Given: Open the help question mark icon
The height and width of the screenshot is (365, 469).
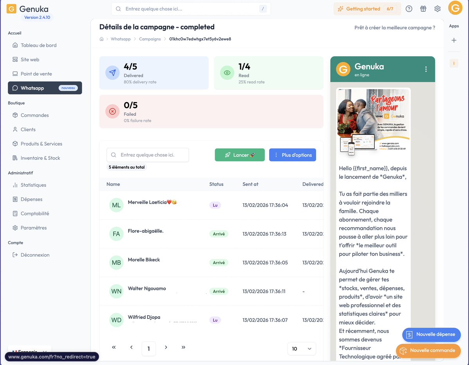Looking at the screenshot, I should 409,8.
